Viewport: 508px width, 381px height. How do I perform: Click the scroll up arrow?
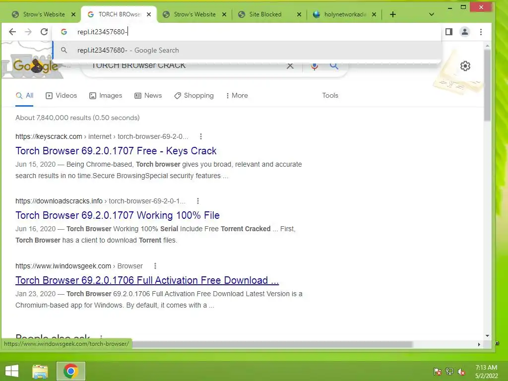click(487, 46)
